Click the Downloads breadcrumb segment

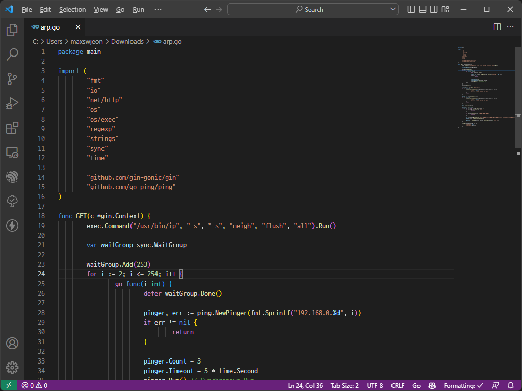coord(127,42)
